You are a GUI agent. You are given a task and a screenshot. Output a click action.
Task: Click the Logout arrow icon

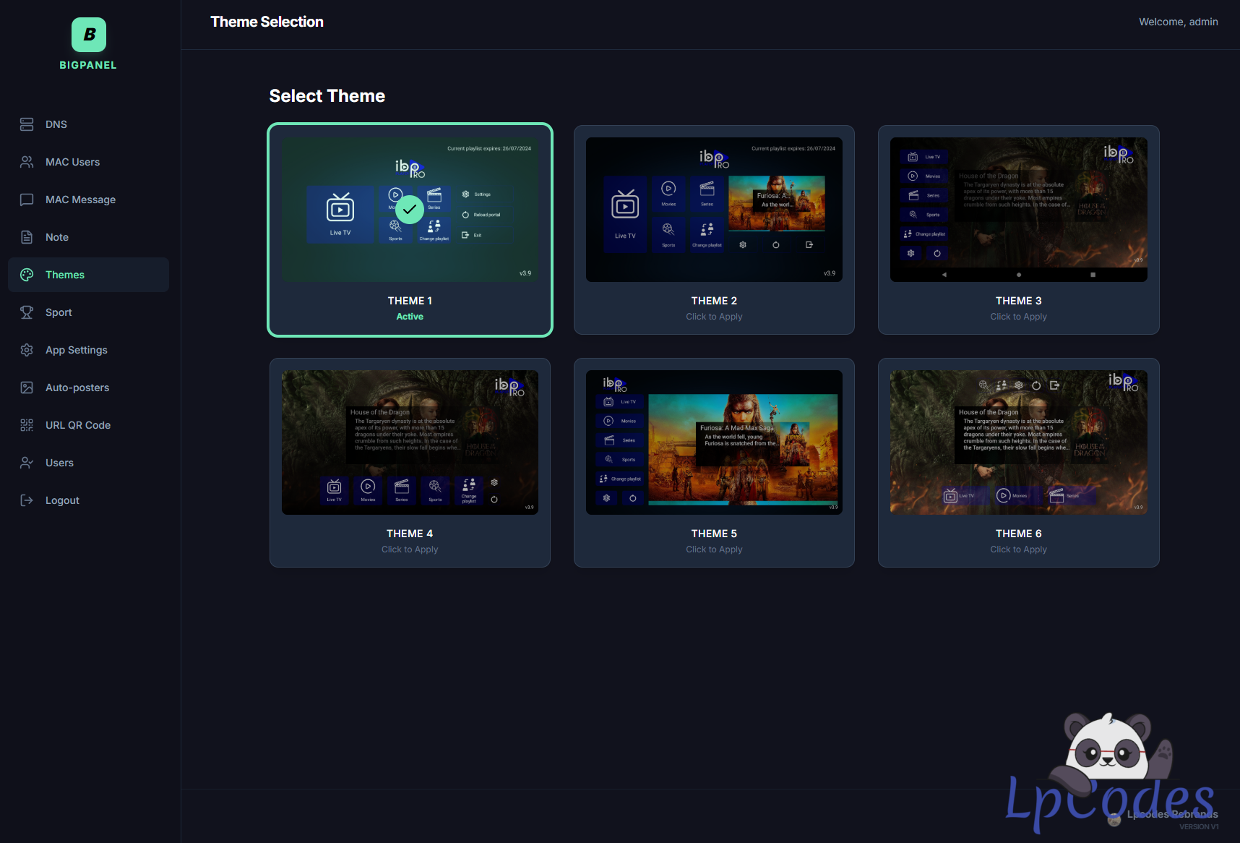27,500
